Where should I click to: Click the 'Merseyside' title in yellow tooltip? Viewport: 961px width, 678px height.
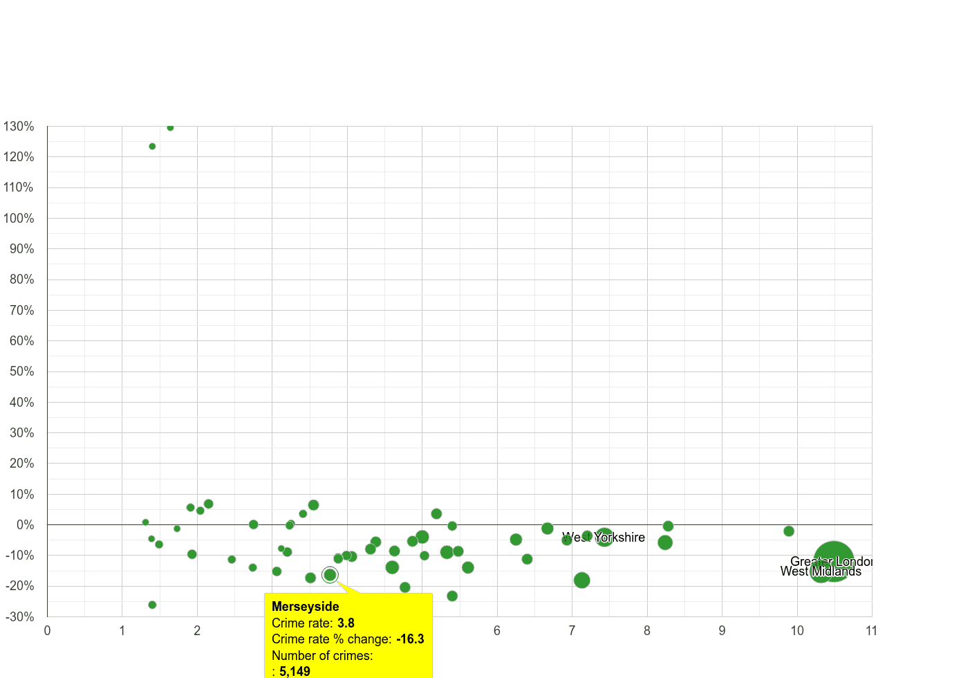[305, 607]
